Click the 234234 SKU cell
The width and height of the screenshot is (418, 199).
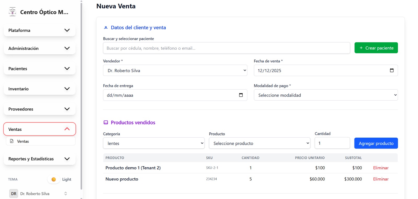(211, 179)
